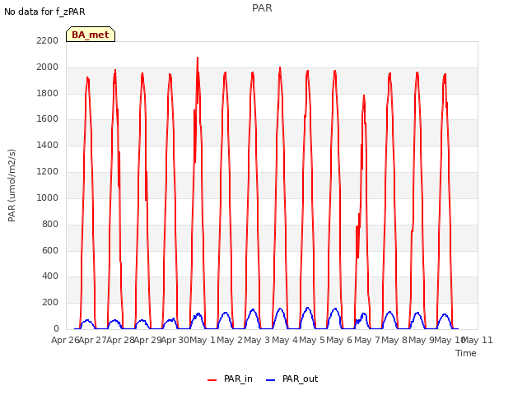The width and height of the screenshot is (527, 395).
Task: Click the 0 y-axis tick label
Action: click(56, 329)
